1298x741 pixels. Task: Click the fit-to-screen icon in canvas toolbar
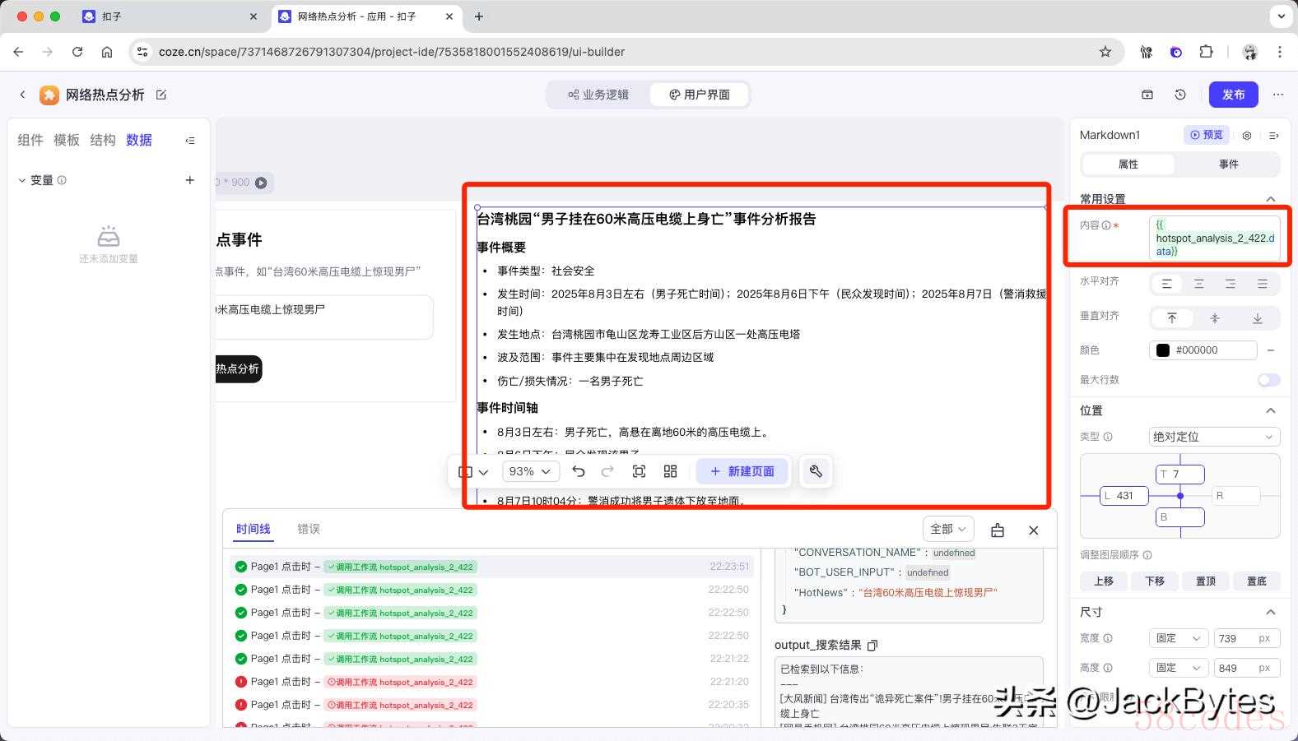[x=639, y=471]
